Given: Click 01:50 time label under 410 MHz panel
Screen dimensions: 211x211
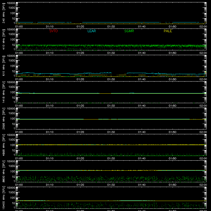Looking at the screenshot, I should 172,53.
